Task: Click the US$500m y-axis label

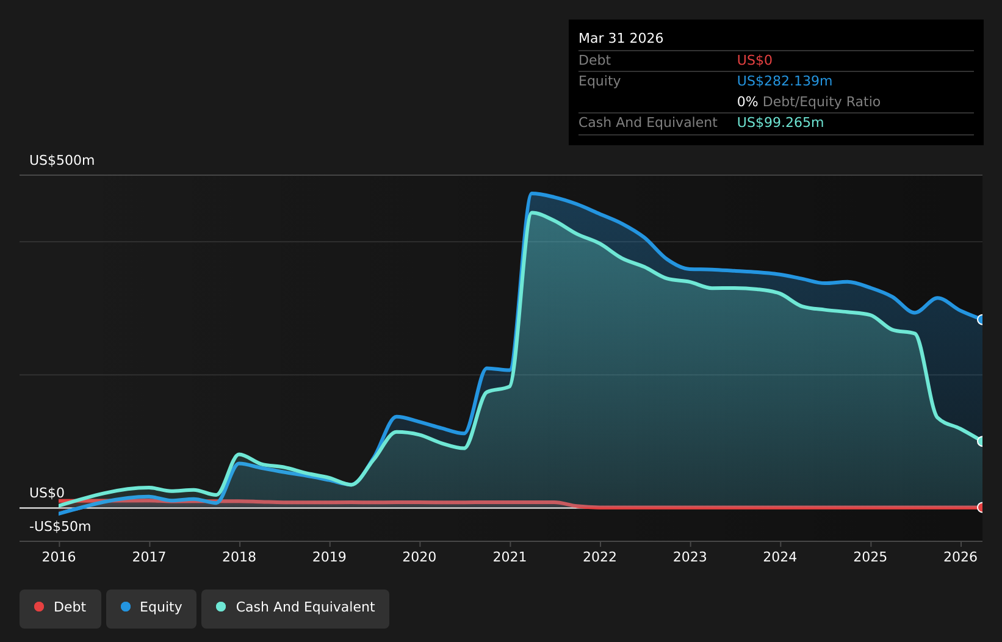Action: coord(62,161)
